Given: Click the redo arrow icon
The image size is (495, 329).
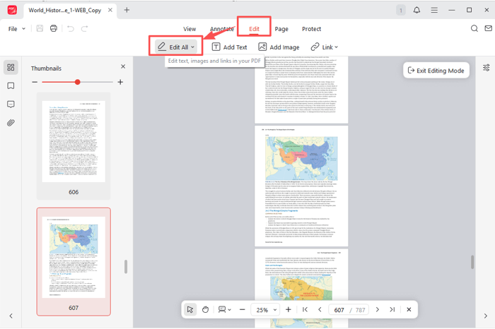Looking at the screenshot, I should pyautogui.click(x=84, y=29).
